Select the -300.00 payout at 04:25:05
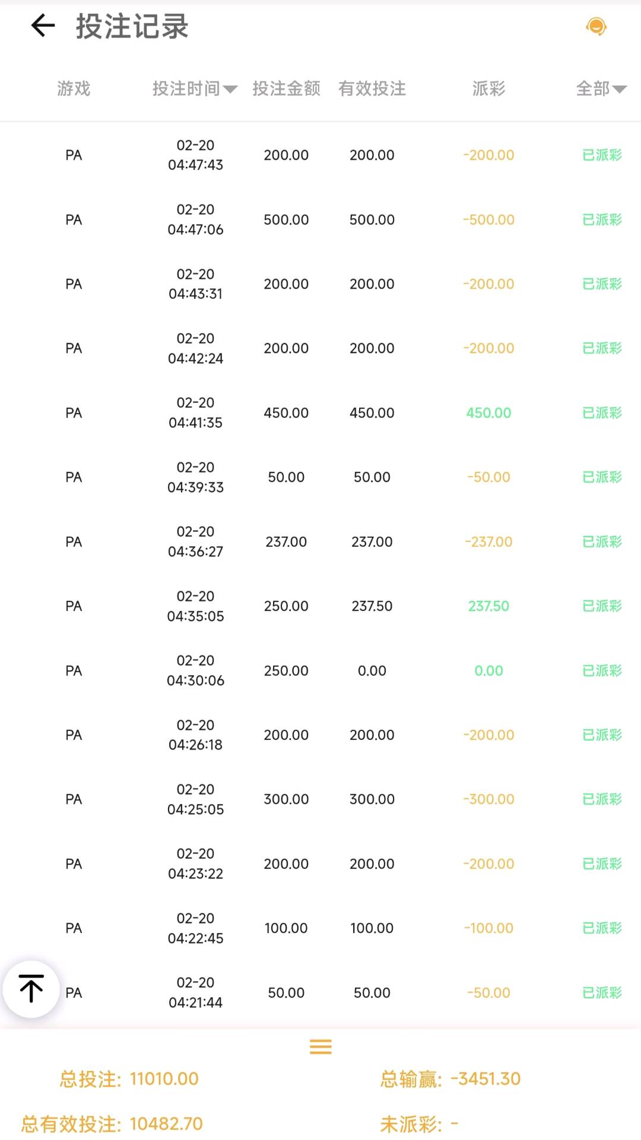This screenshot has height=1140, width=641. coord(488,799)
